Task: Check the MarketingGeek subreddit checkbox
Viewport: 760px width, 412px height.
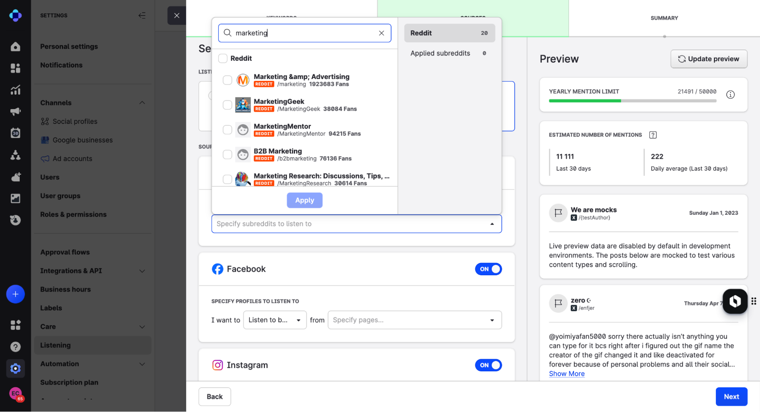Action: (227, 105)
